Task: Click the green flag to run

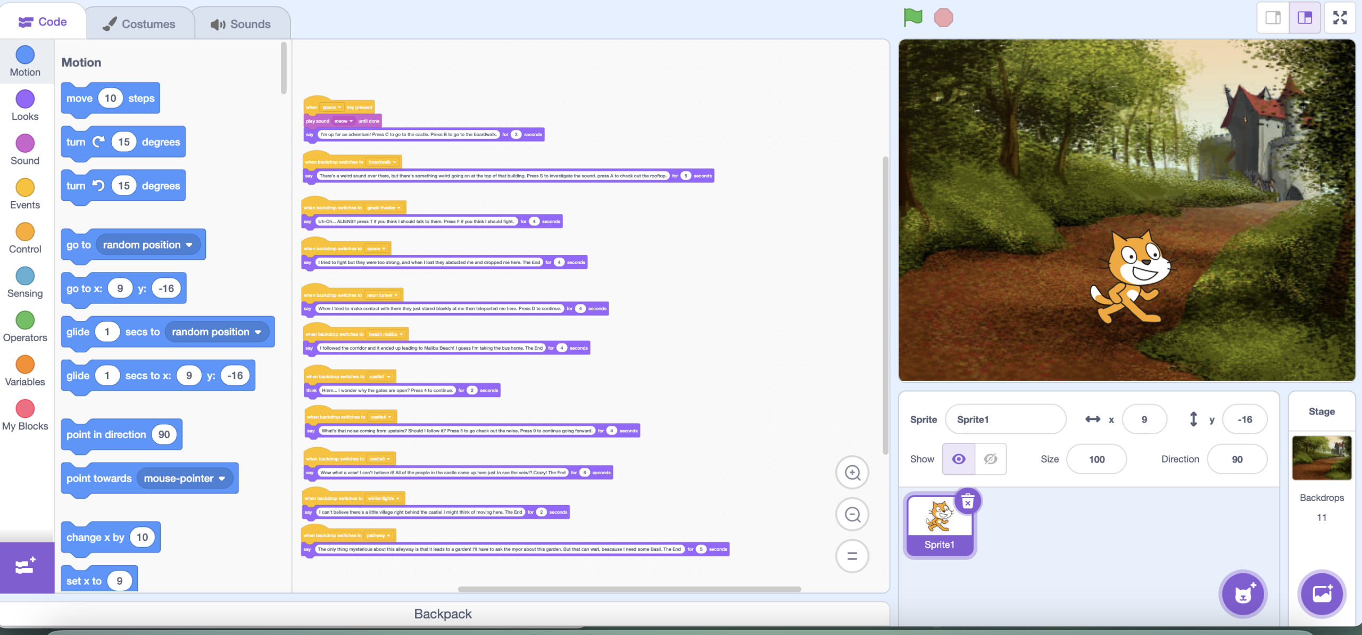Action: coord(912,18)
